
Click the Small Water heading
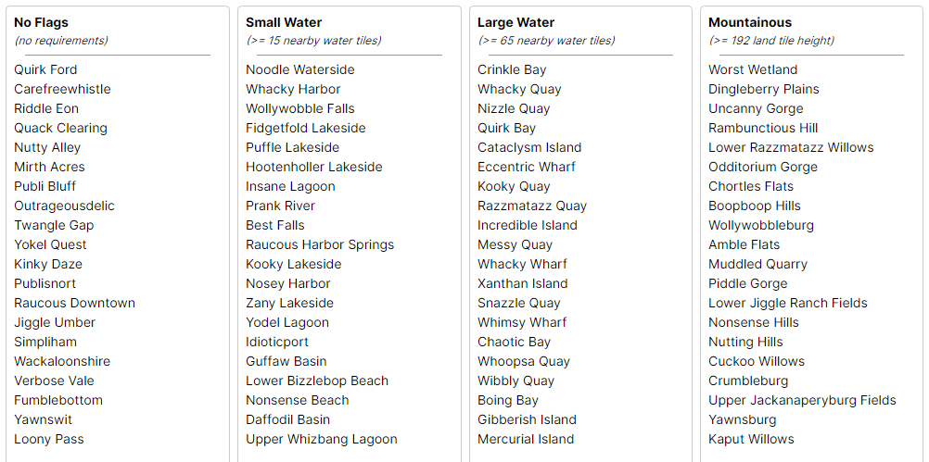(284, 22)
